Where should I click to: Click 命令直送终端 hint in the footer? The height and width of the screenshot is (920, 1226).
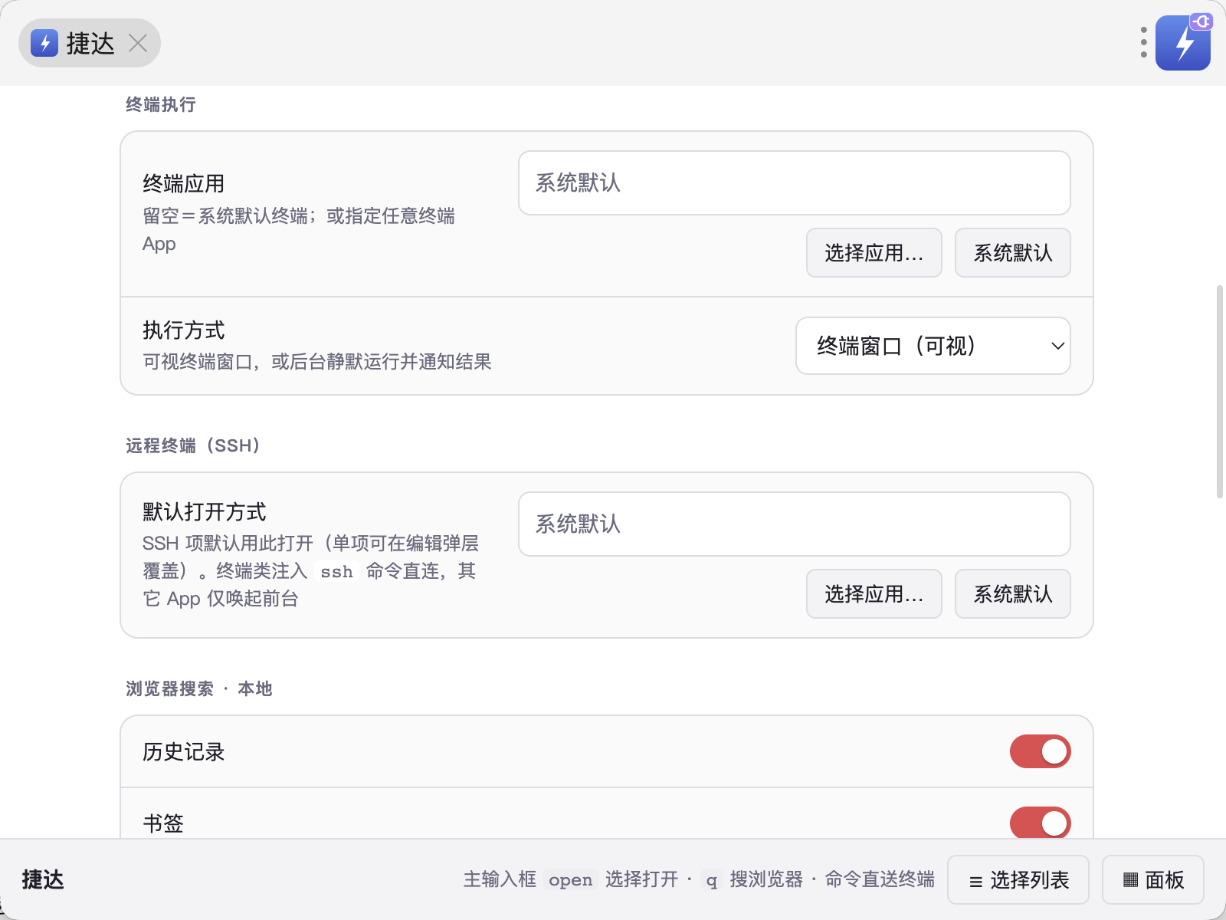tap(880, 879)
